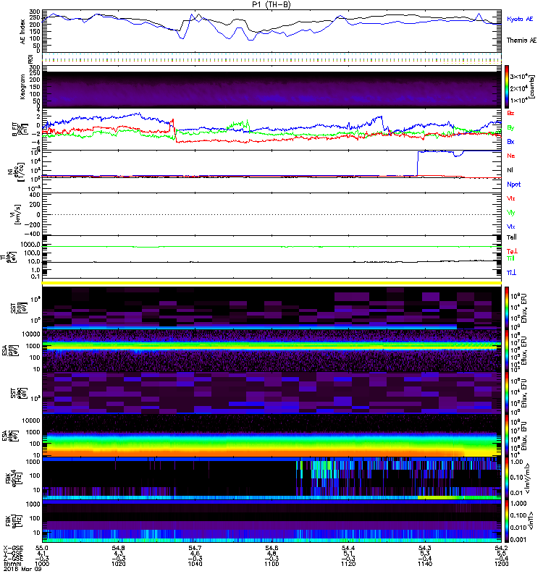Screen dimensions: 543x579
Task: Select the blue Npot legend label
Action: [513, 185]
